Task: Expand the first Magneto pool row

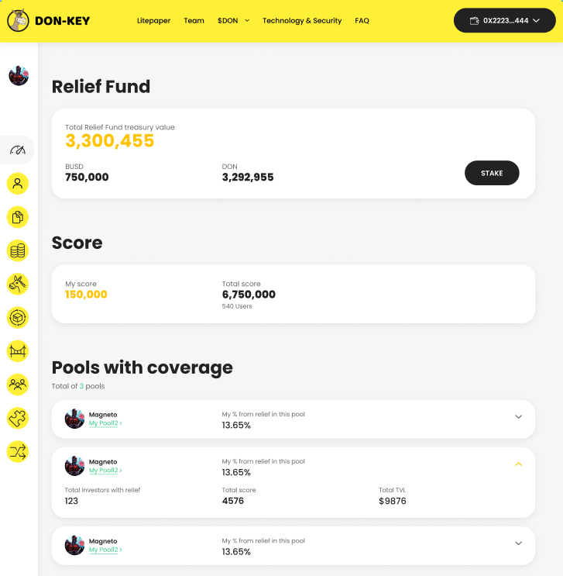Action: point(518,416)
